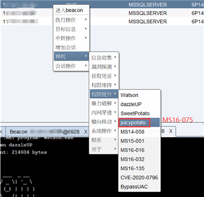The height and width of the screenshot is (197, 204).
Task: Select the second MSSQLSERVER session row
Action: (102, 13)
